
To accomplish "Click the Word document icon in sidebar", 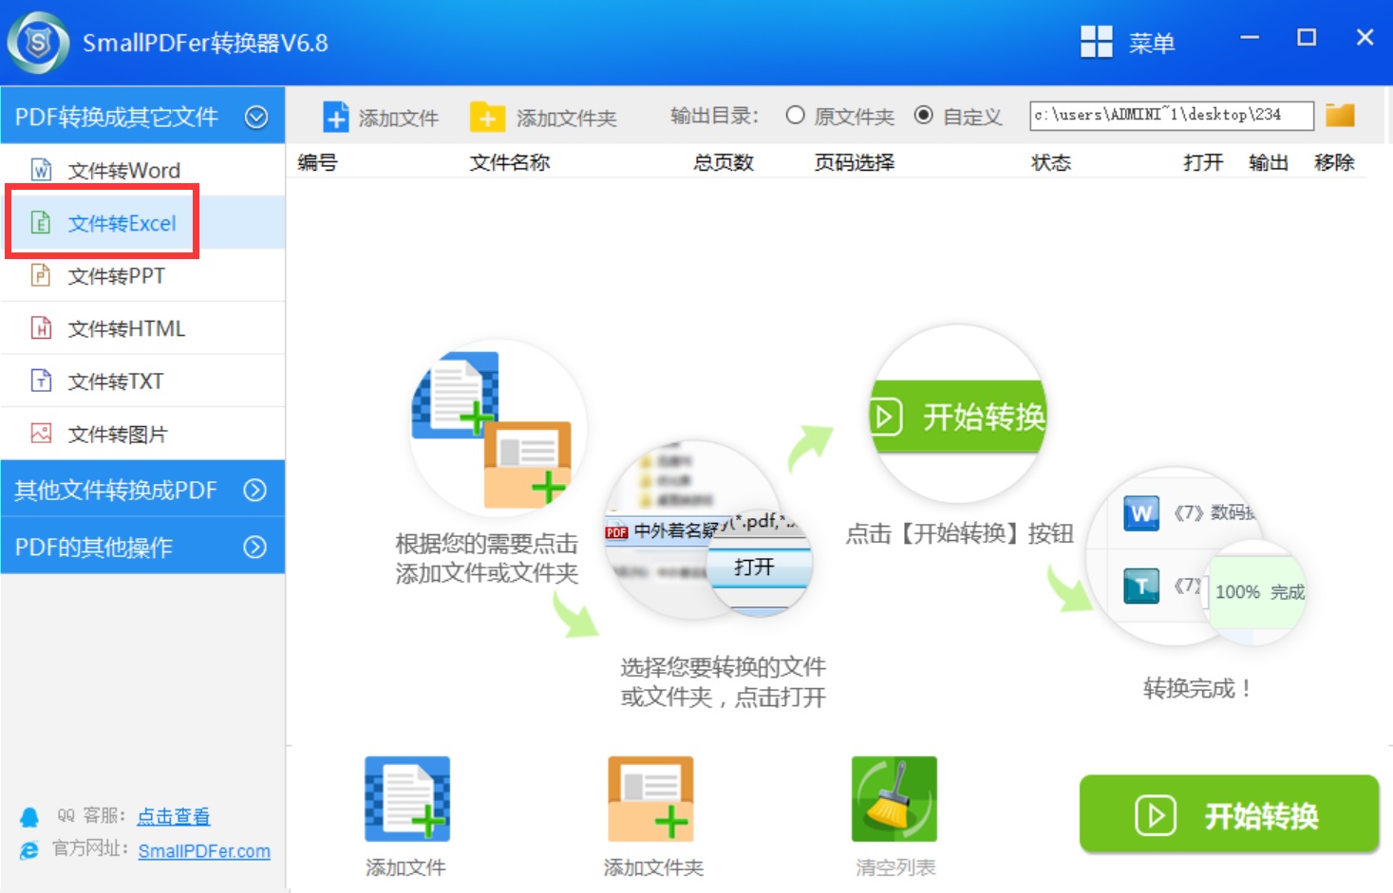I will [x=41, y=170].
